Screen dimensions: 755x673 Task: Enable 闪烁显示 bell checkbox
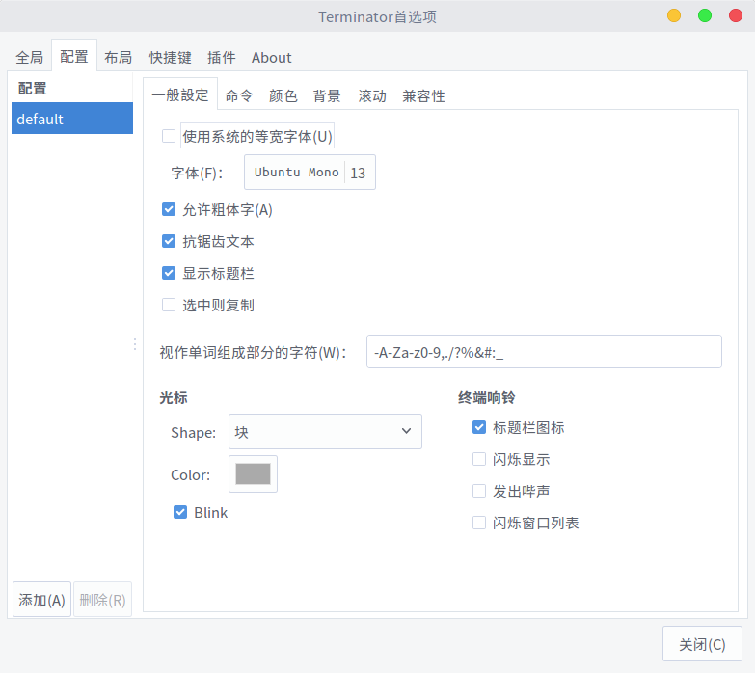pyautogui.click(x=479, y=459)
